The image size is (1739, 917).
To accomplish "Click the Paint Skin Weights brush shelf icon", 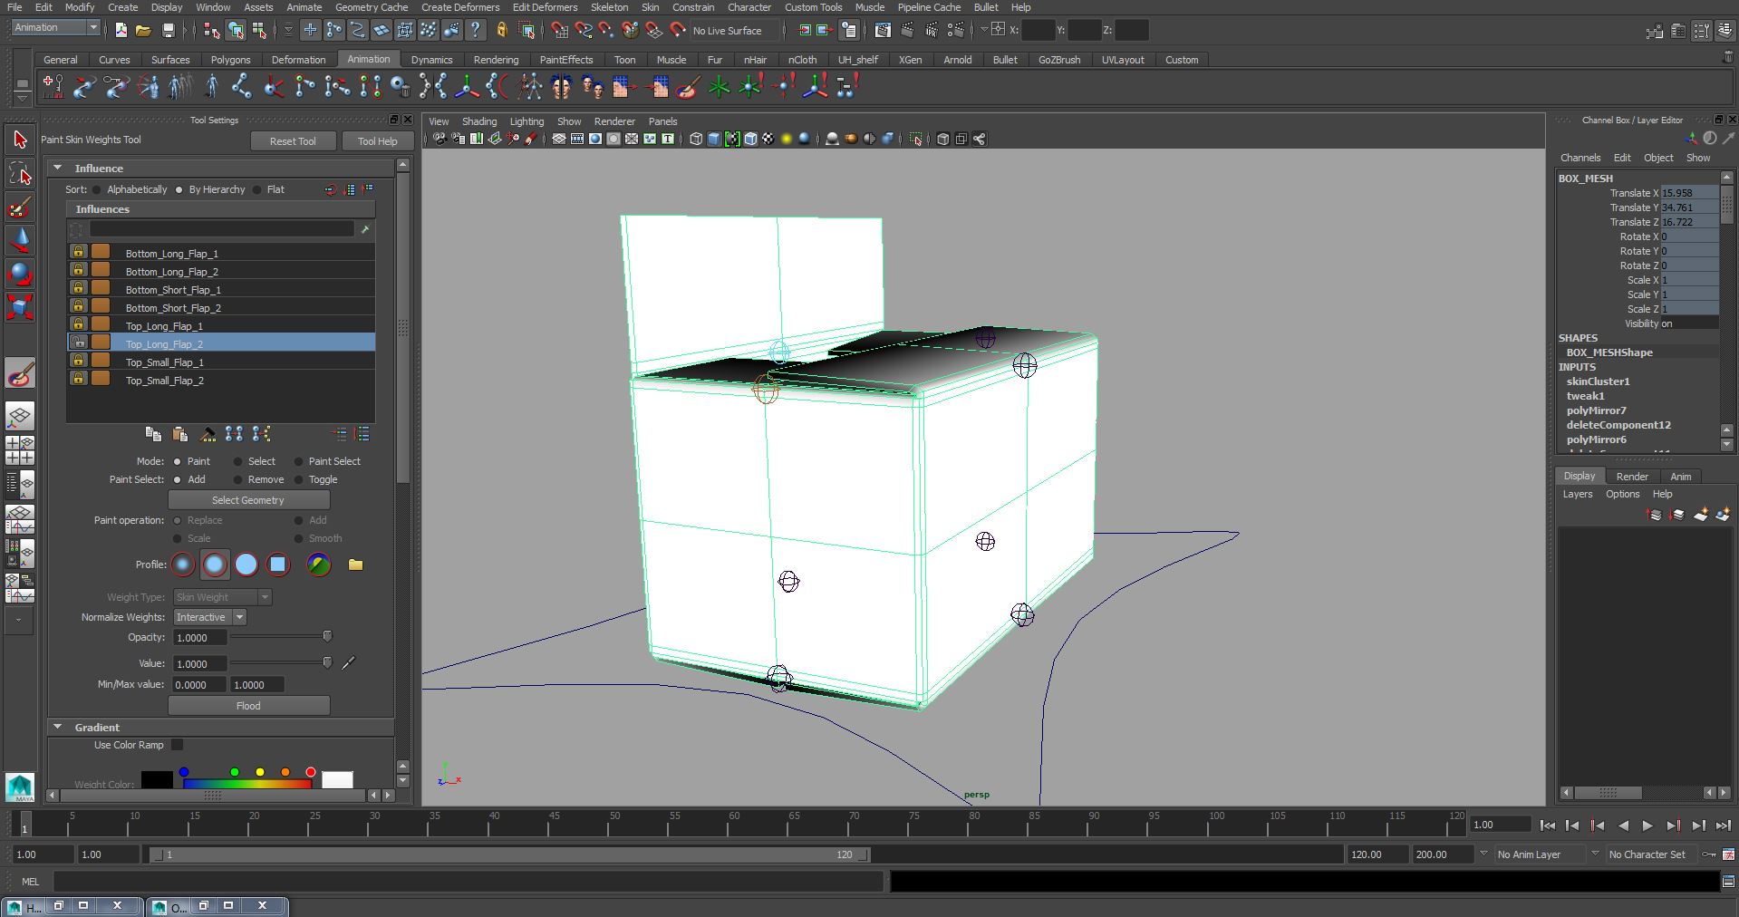I will 686,87.
